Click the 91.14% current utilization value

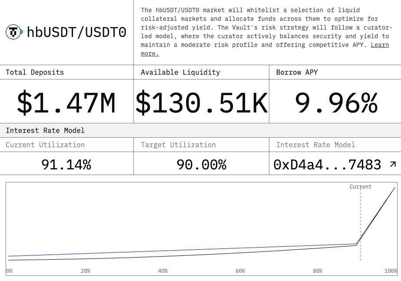(66, 165)
